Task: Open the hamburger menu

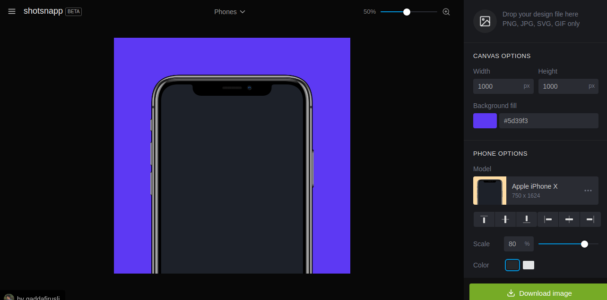Action: (12, 11)
